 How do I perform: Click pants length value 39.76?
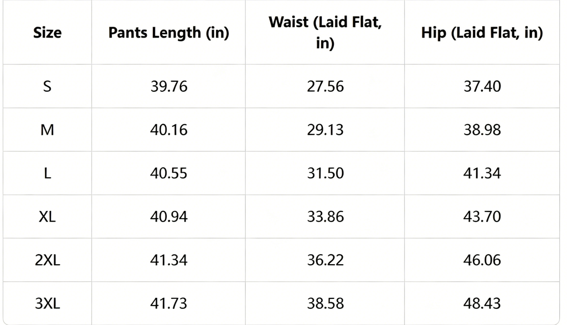169,86
